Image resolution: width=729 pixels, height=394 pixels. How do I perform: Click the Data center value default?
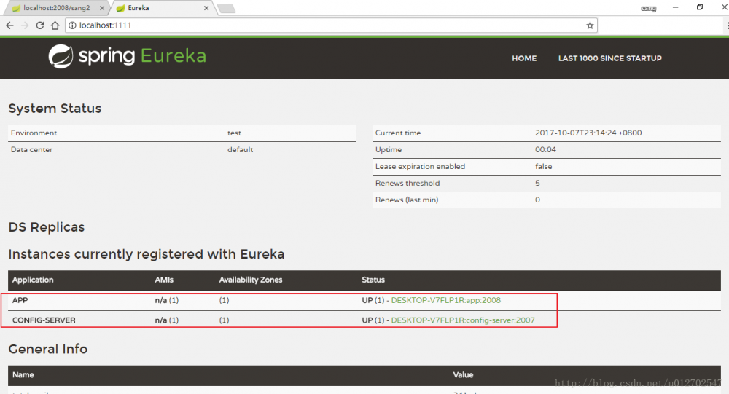(x=240, y=149)
